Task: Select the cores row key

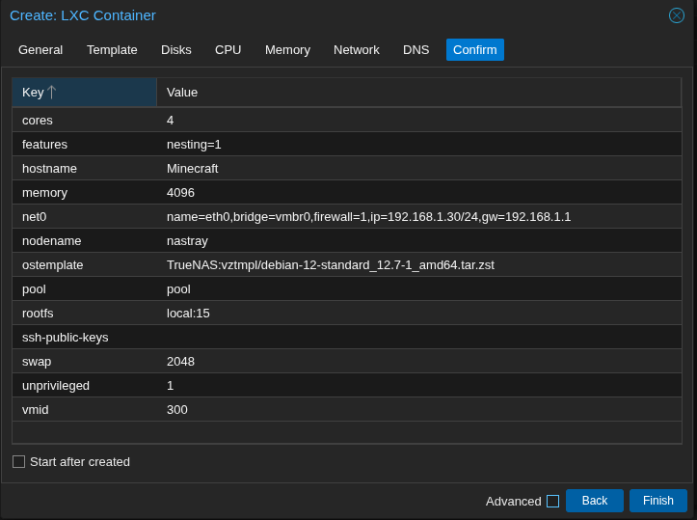Action: (38, 120)
